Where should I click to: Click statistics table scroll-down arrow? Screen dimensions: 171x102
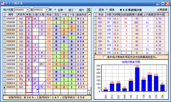point(167,53)
